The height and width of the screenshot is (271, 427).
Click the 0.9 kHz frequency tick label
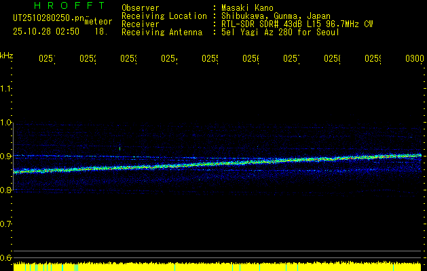pyautogui.click(x=6, y=157)
